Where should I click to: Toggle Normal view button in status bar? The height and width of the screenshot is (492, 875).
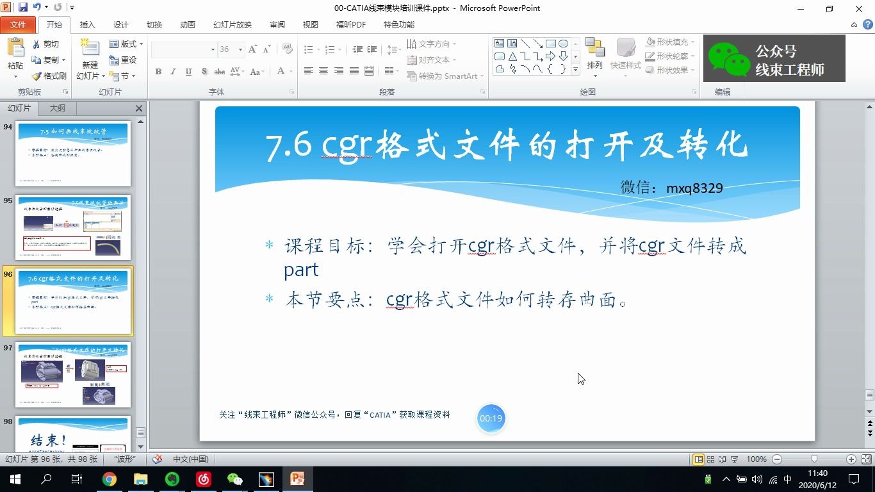[698, 459]
